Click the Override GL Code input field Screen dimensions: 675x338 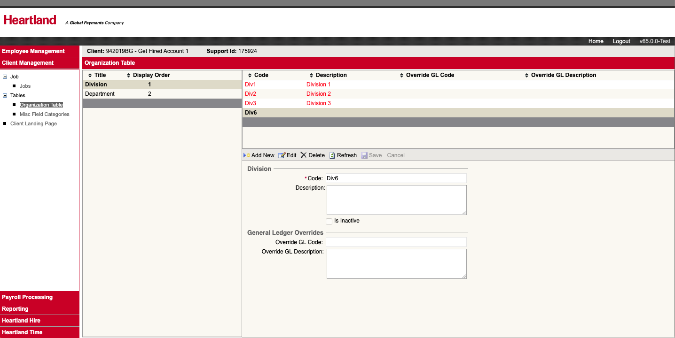tap(396, 242)
